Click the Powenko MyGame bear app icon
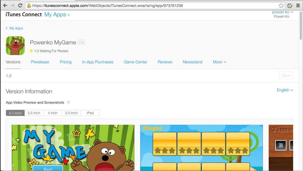 [15, 46]
